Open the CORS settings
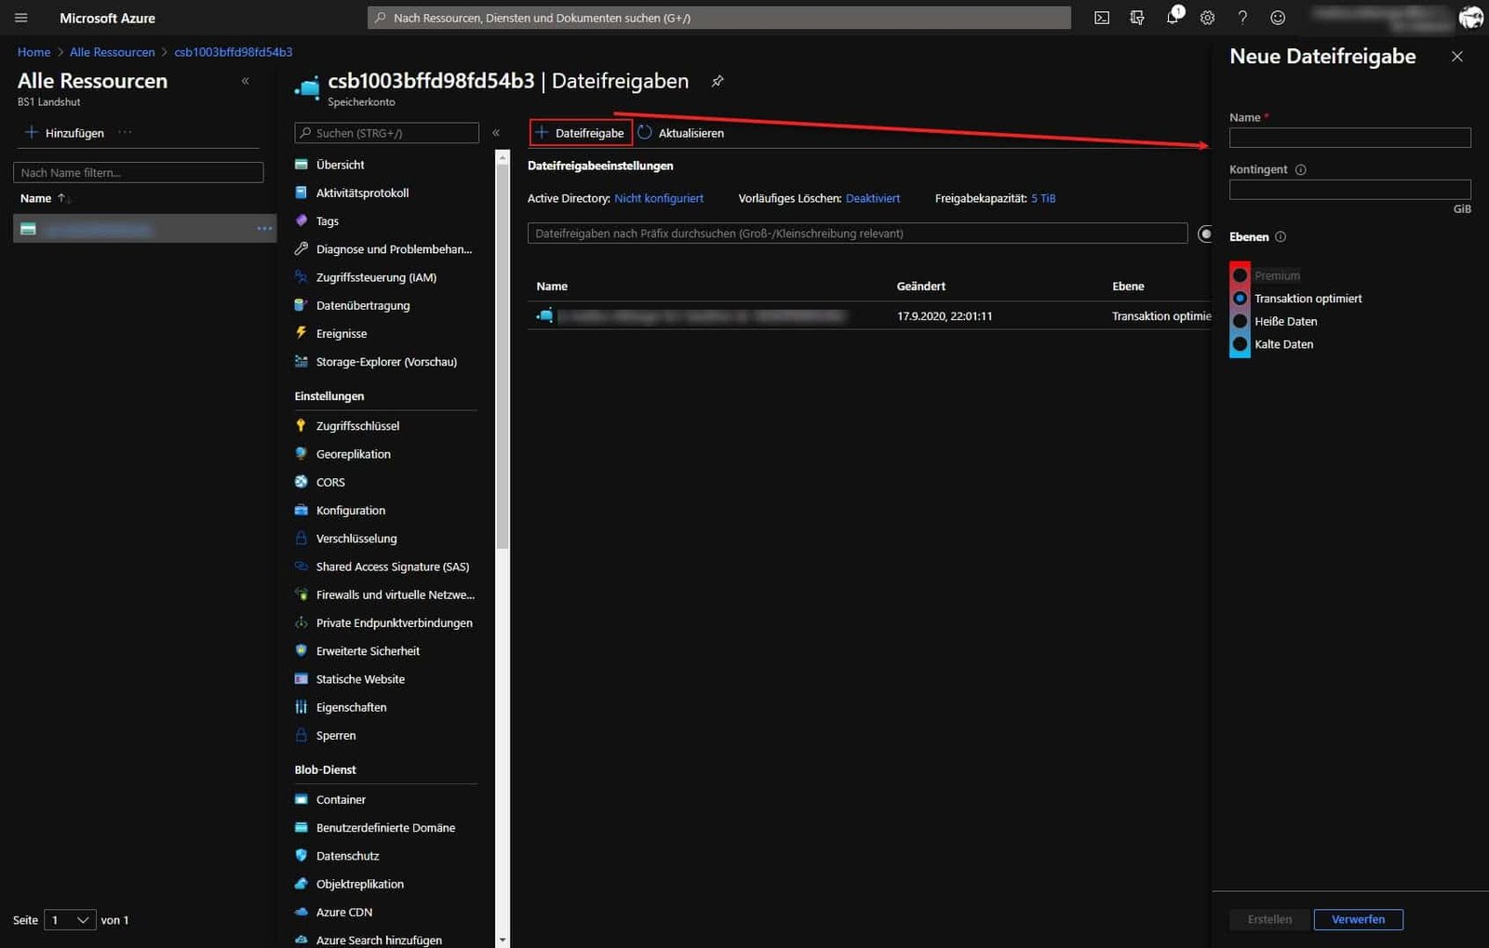Image resolution: width=1489 pixels, height=948 pixels. point(329,482)
